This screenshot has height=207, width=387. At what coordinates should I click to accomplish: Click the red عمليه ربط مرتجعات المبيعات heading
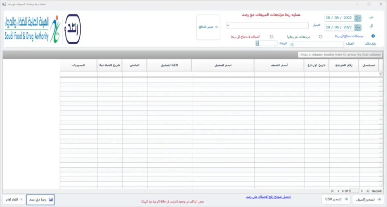click(271, 15)
